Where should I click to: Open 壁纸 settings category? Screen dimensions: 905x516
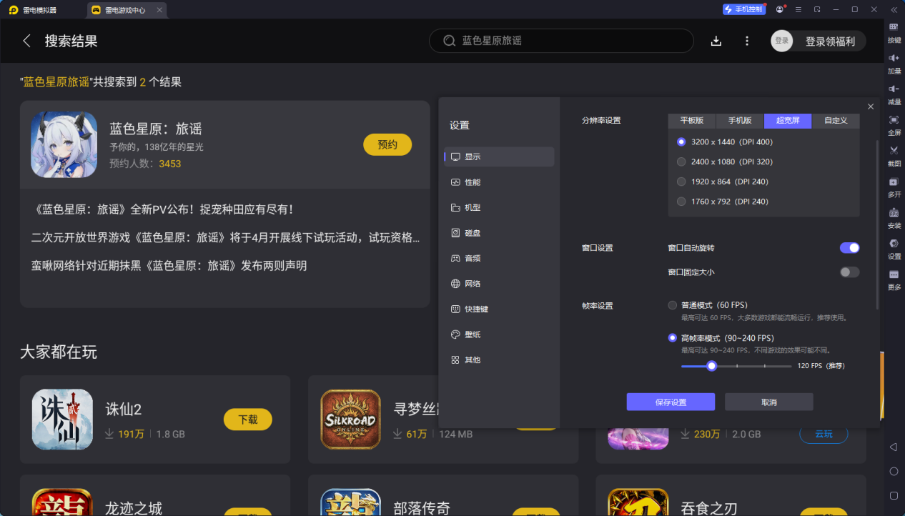pos(499,334)
